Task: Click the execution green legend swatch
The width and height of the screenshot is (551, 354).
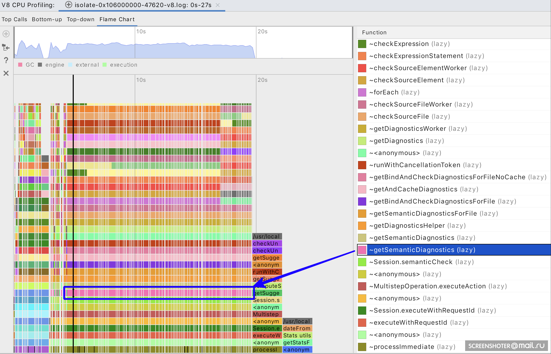Action: (x=105, y=65)
